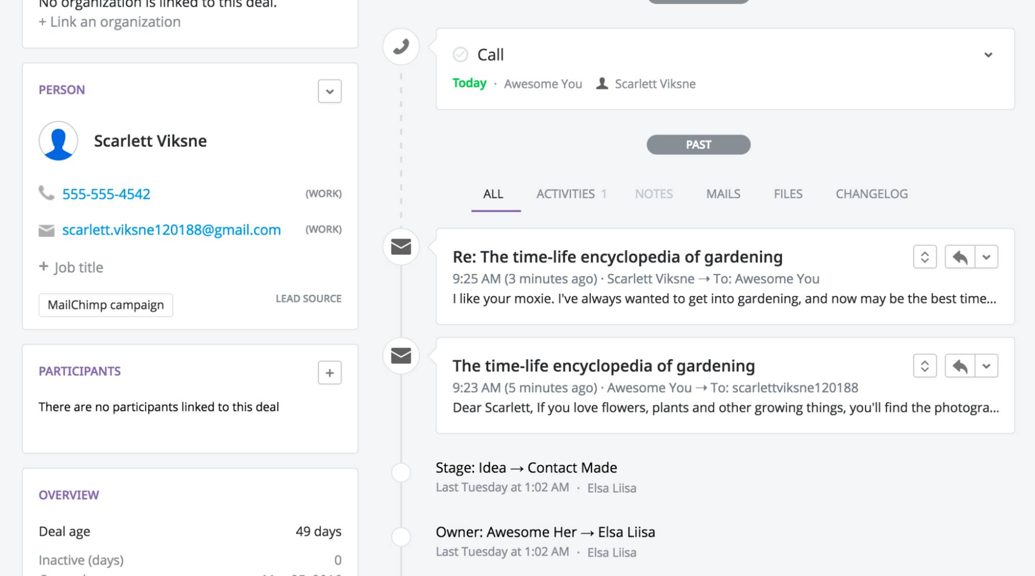Click the more options dropdown on original gardening email

point(987,365)
